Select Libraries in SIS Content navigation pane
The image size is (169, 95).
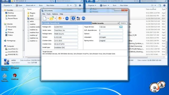click(x=10, y=24)
